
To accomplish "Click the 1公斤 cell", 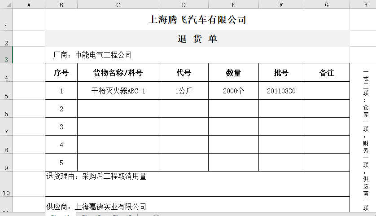I will click(184, 91).
